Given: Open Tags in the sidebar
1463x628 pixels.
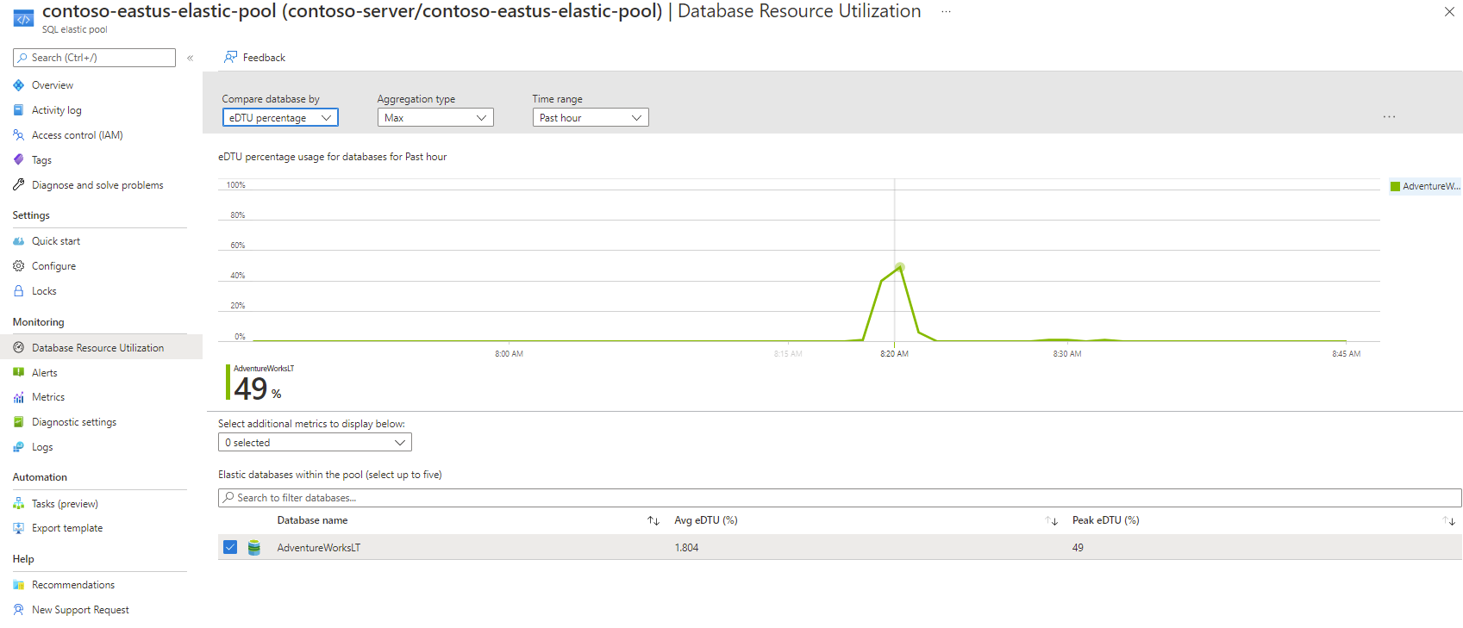Looking at the screenshot, I should pyautogui.click(x=41, y=160).
